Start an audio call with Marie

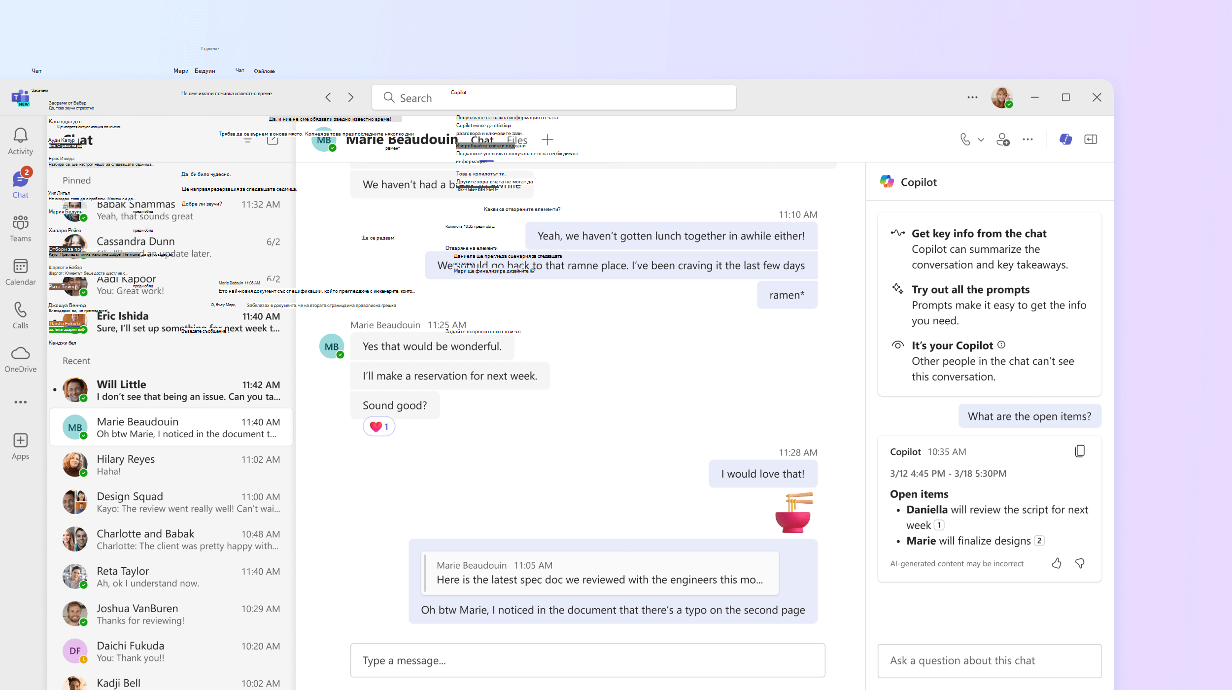965,139
